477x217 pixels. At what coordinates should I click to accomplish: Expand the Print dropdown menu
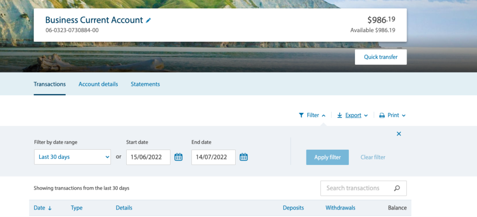coord(392,115)
